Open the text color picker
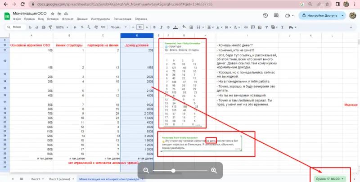The height and width of the screenshot is (182, 360). click(x=175, y=27)
